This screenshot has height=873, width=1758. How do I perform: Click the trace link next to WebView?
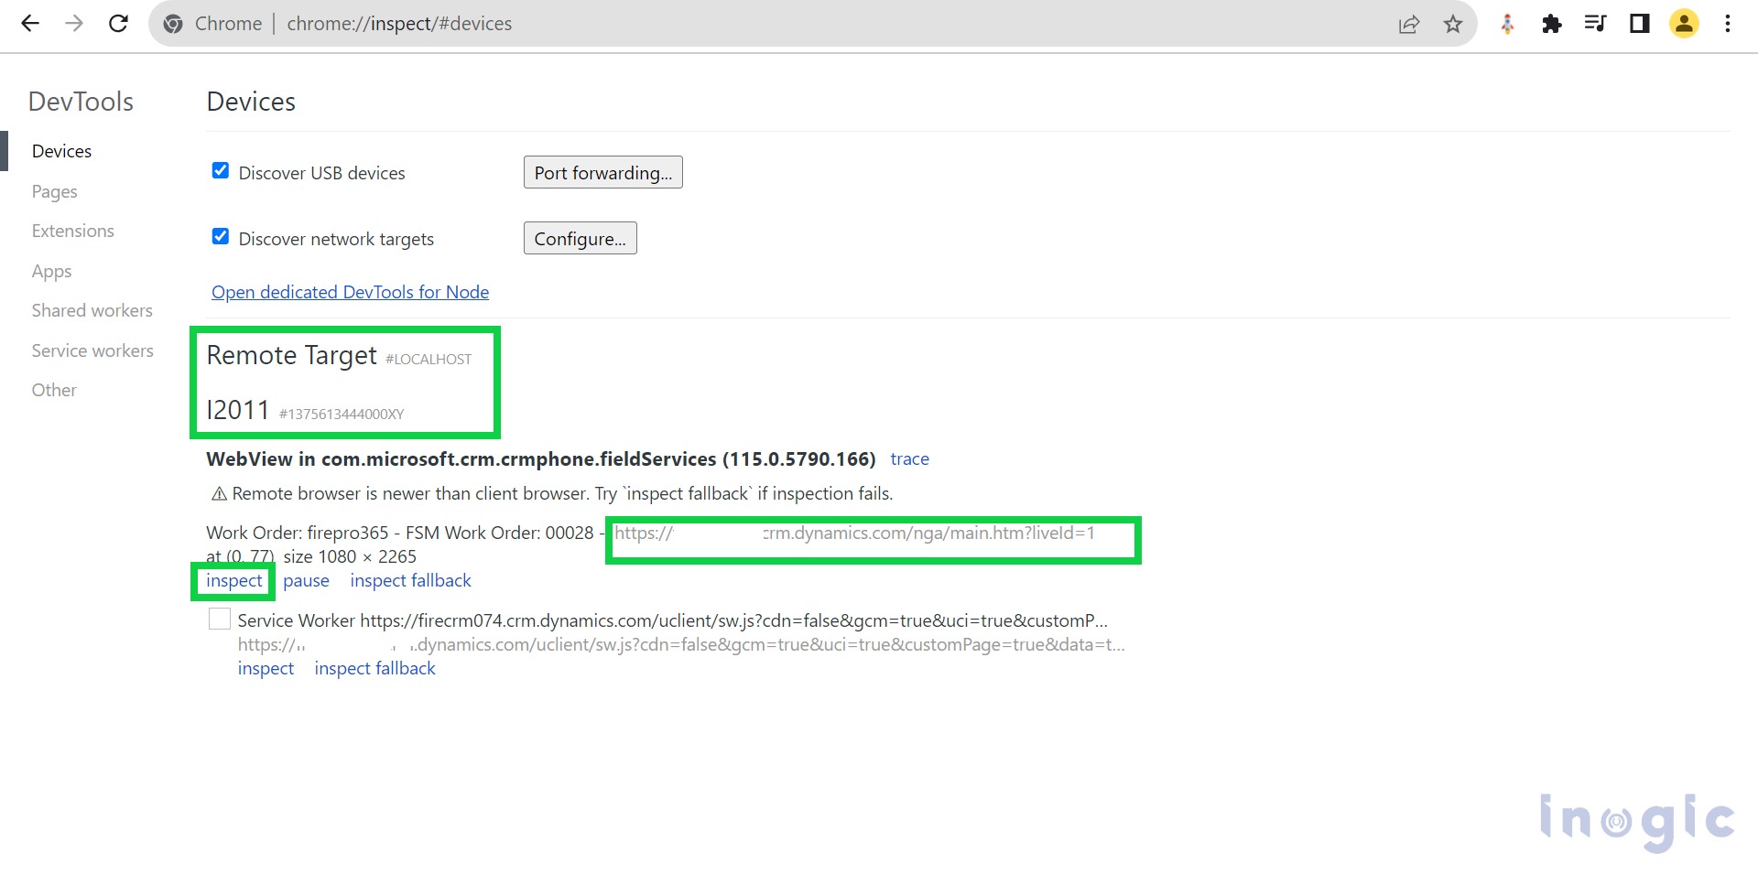909,458
